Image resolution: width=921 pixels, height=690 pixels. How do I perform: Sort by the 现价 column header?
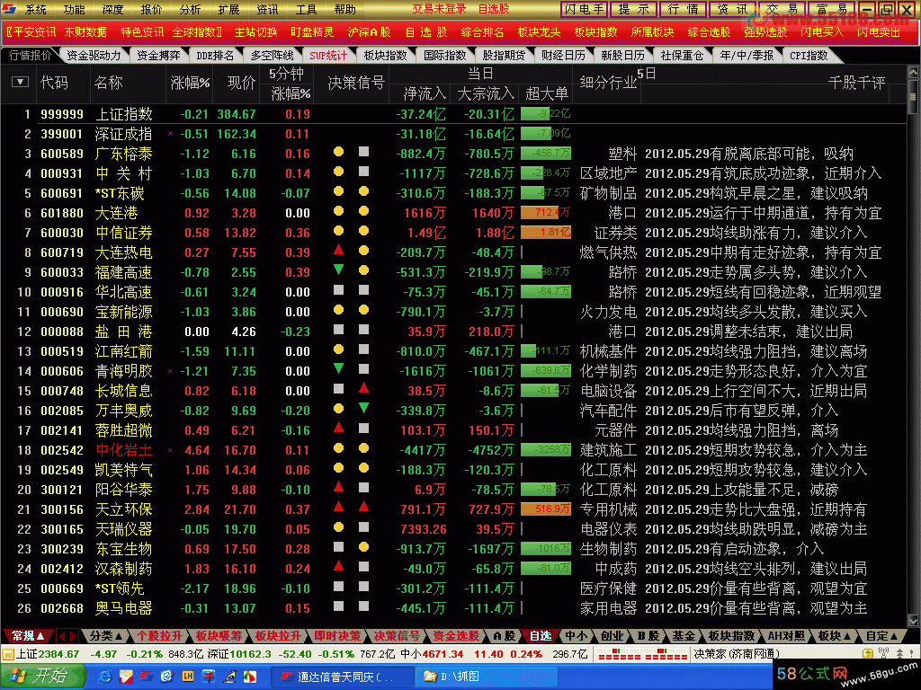241,83
